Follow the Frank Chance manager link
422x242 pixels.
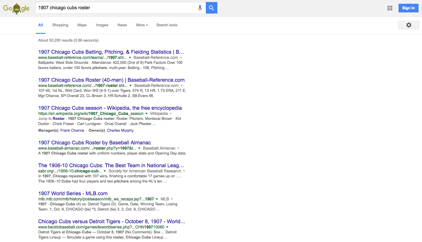tap(72, 131)
